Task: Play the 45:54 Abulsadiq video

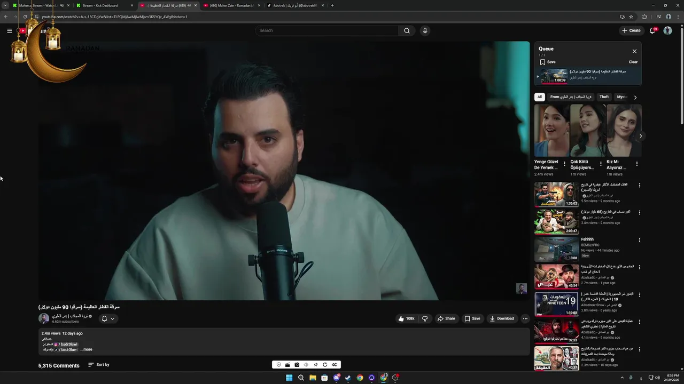Action: pyautogui.click(x=556, y=276)
